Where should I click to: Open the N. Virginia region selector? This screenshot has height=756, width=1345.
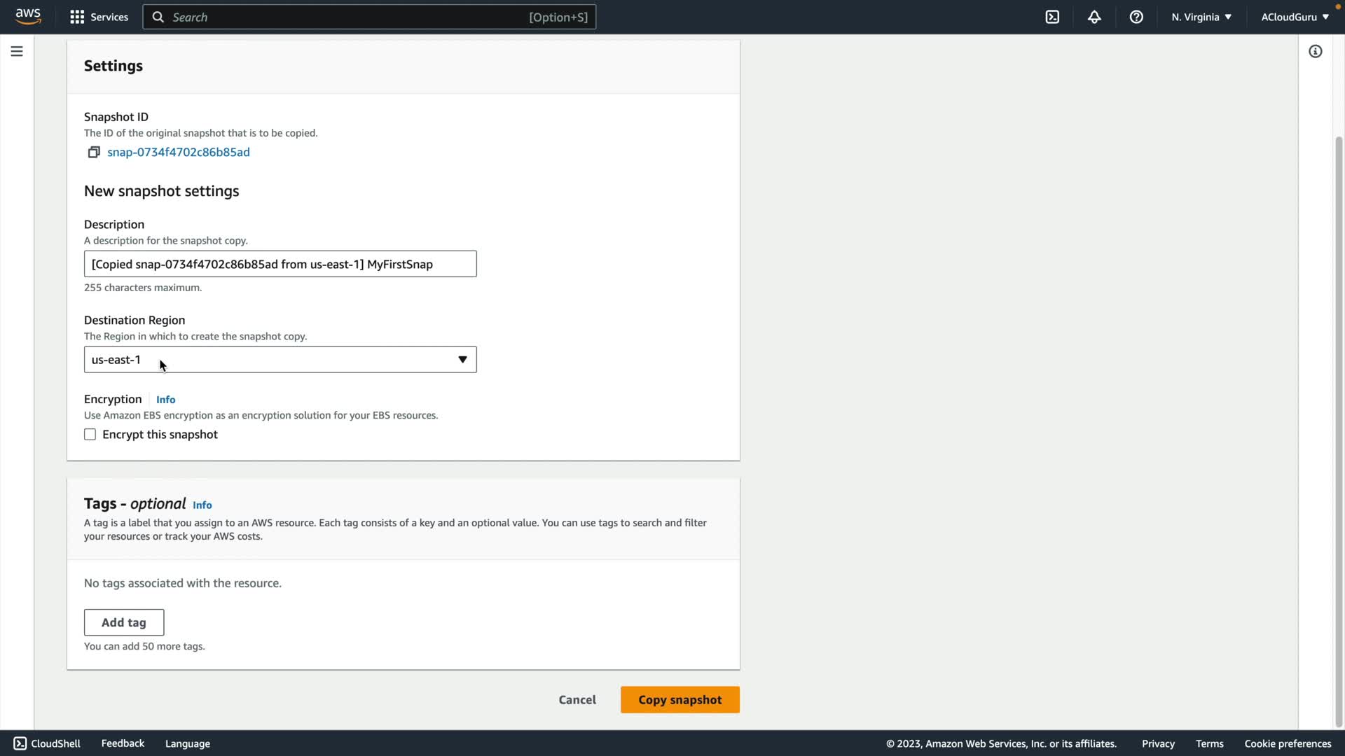click(x=1201, y=17)
